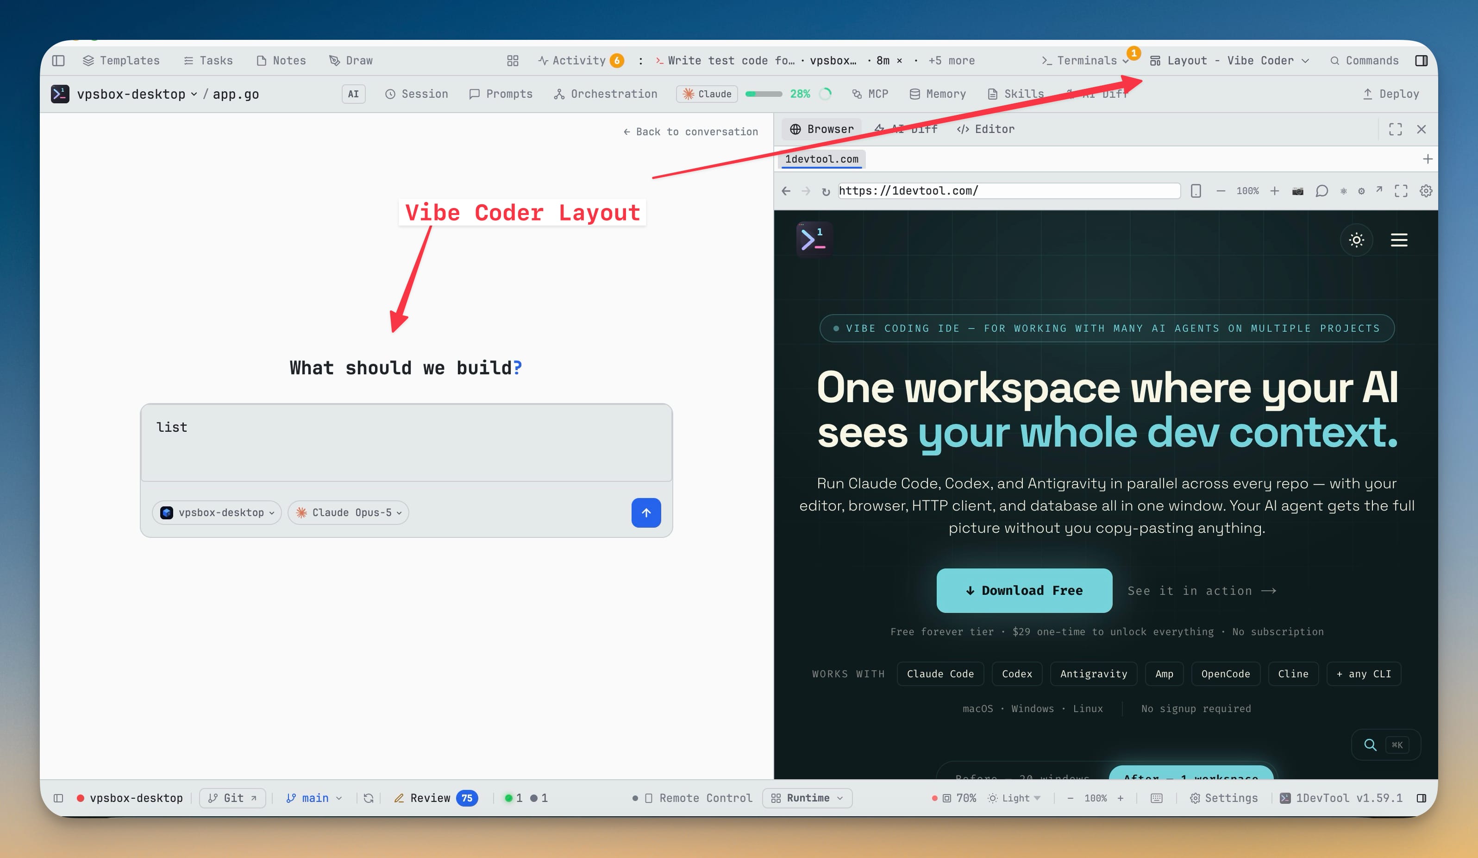Navigate back in the embedded browser
Image resolution: width=1478 pixels, height=858 pixels.
[786, 191]
